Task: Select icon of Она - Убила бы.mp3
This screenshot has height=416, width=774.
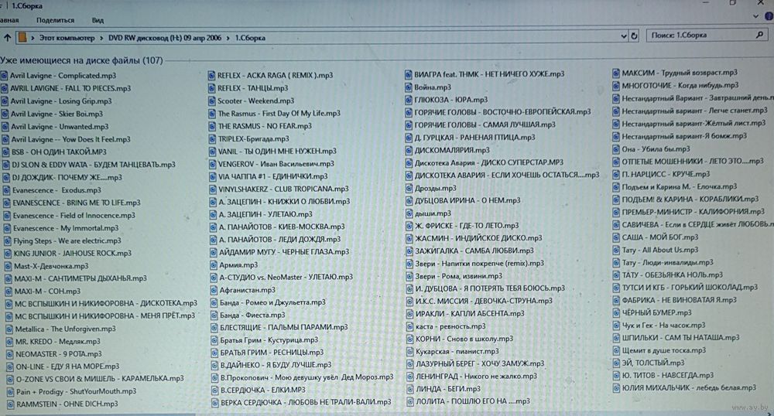Action: pyautogui.click(x=616, y=149)
